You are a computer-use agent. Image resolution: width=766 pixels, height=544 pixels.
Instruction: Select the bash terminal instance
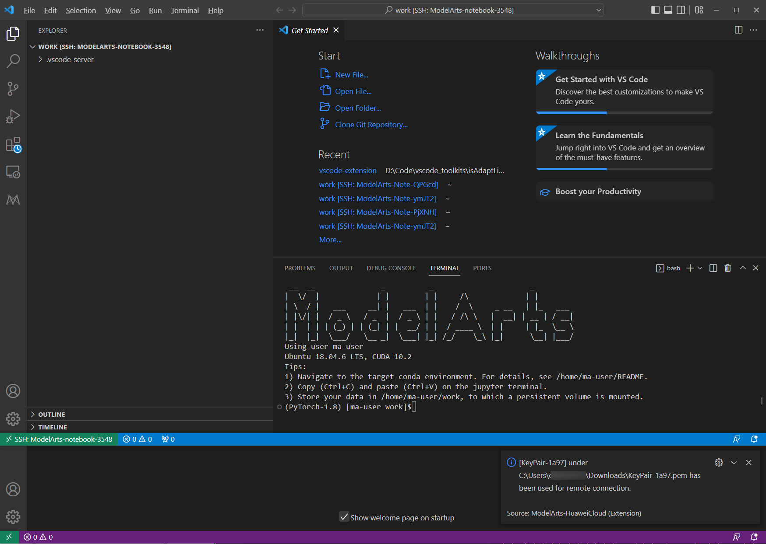coord(668,268)
